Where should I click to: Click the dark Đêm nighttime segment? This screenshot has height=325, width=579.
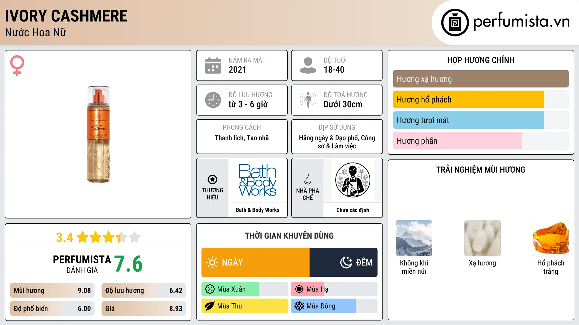coord(343,262)
